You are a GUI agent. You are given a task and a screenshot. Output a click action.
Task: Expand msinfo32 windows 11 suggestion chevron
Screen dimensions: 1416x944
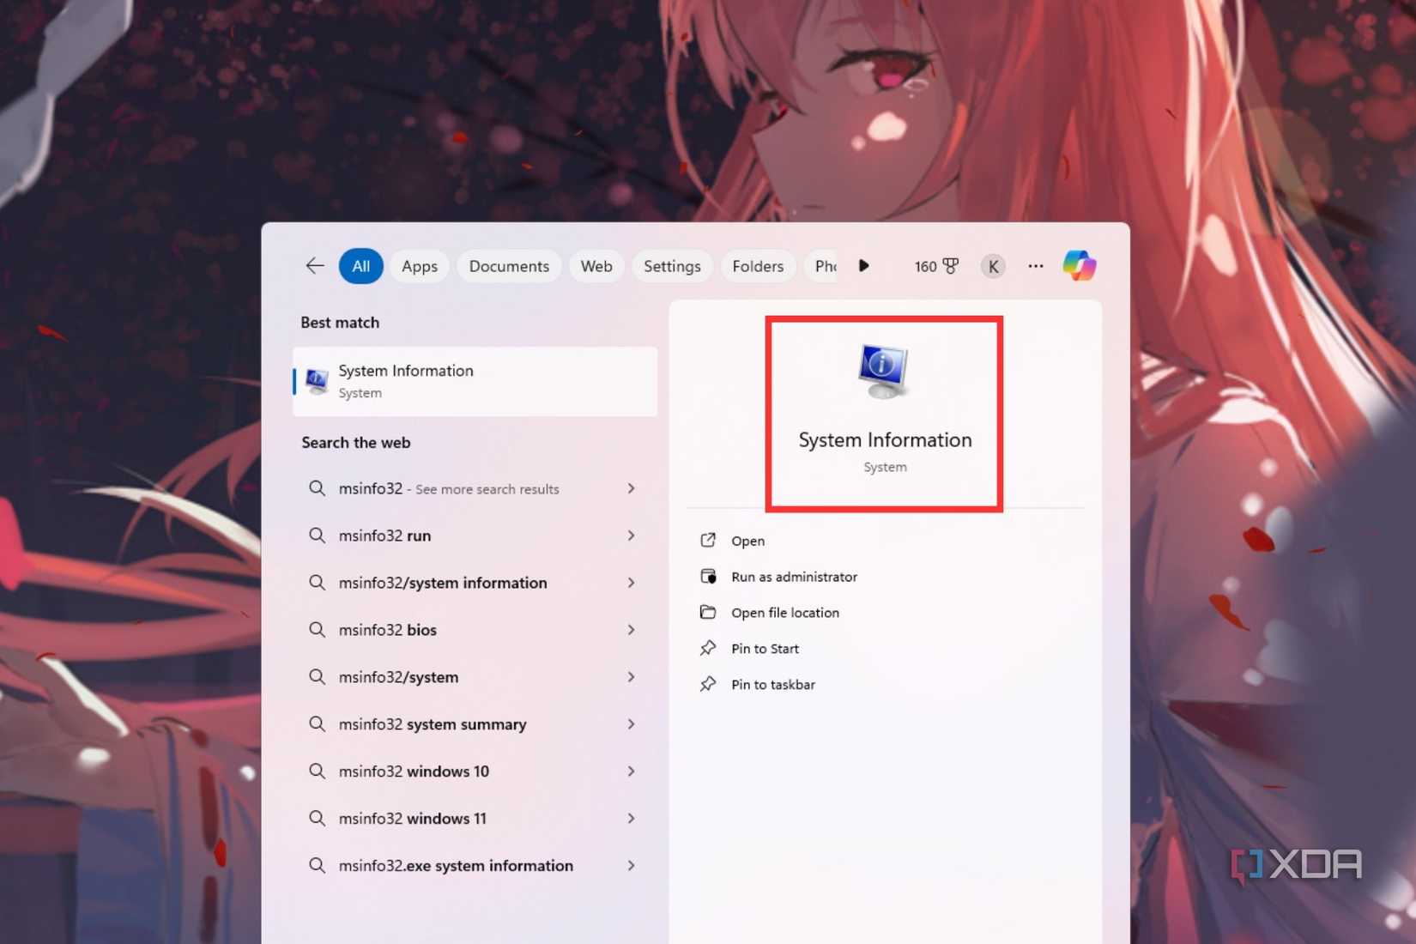(631, 819)
